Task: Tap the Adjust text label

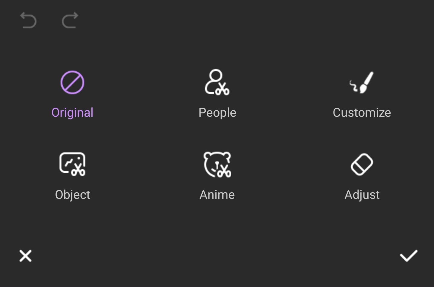Action: (362, 195)
